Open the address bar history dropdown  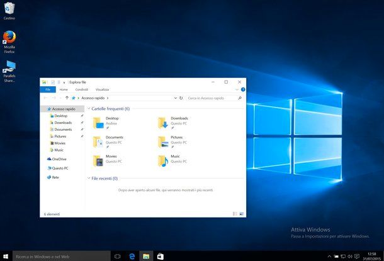pos(174,98)
